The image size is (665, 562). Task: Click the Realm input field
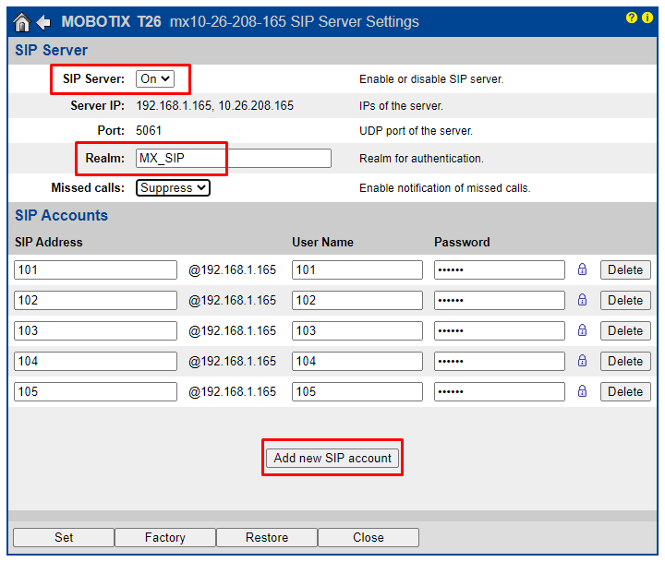234,158
